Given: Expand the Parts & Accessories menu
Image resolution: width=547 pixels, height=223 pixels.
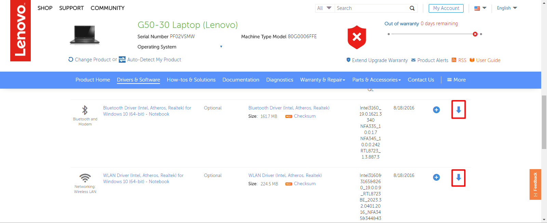Looking at the screenshot, I should [376, 80].
